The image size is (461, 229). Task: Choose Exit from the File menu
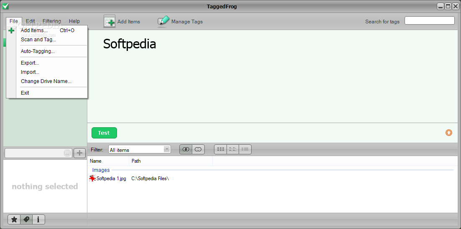[x=47, y=93]
